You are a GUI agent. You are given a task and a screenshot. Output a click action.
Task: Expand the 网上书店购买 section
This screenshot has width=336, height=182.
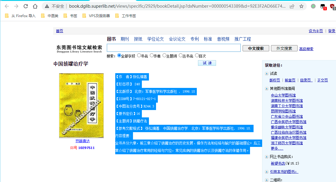[267, 157]
